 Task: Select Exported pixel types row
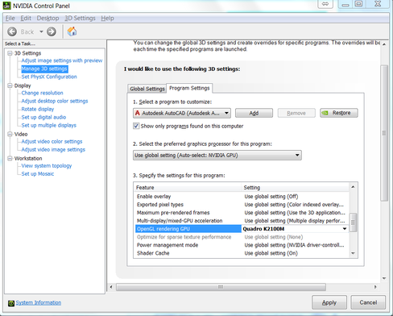(242, 205)
